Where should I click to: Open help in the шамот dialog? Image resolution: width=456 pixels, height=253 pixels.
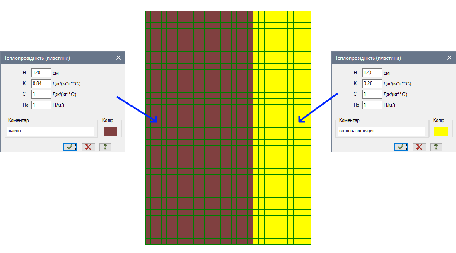tap(105, 147)
